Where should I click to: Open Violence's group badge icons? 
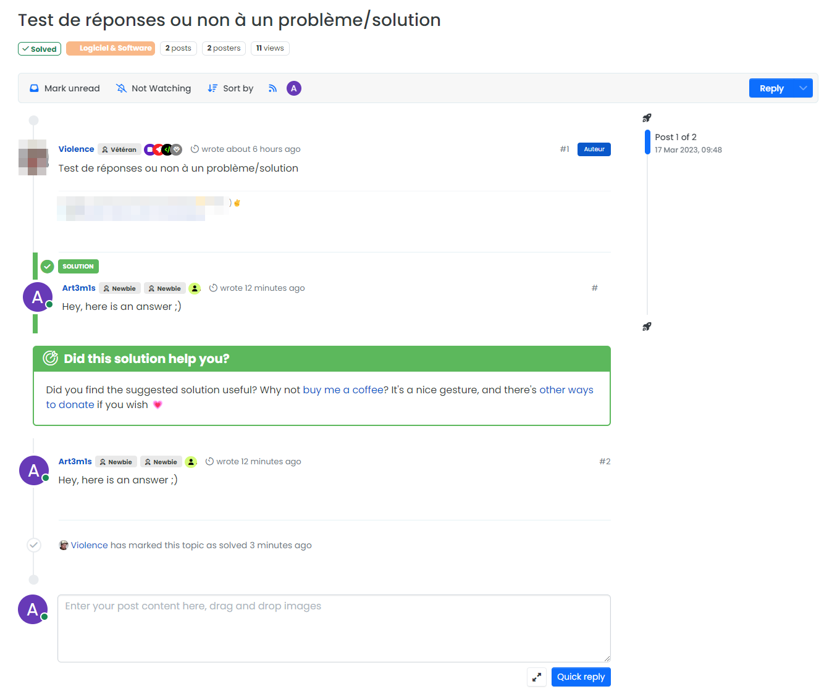coord(163,149)
